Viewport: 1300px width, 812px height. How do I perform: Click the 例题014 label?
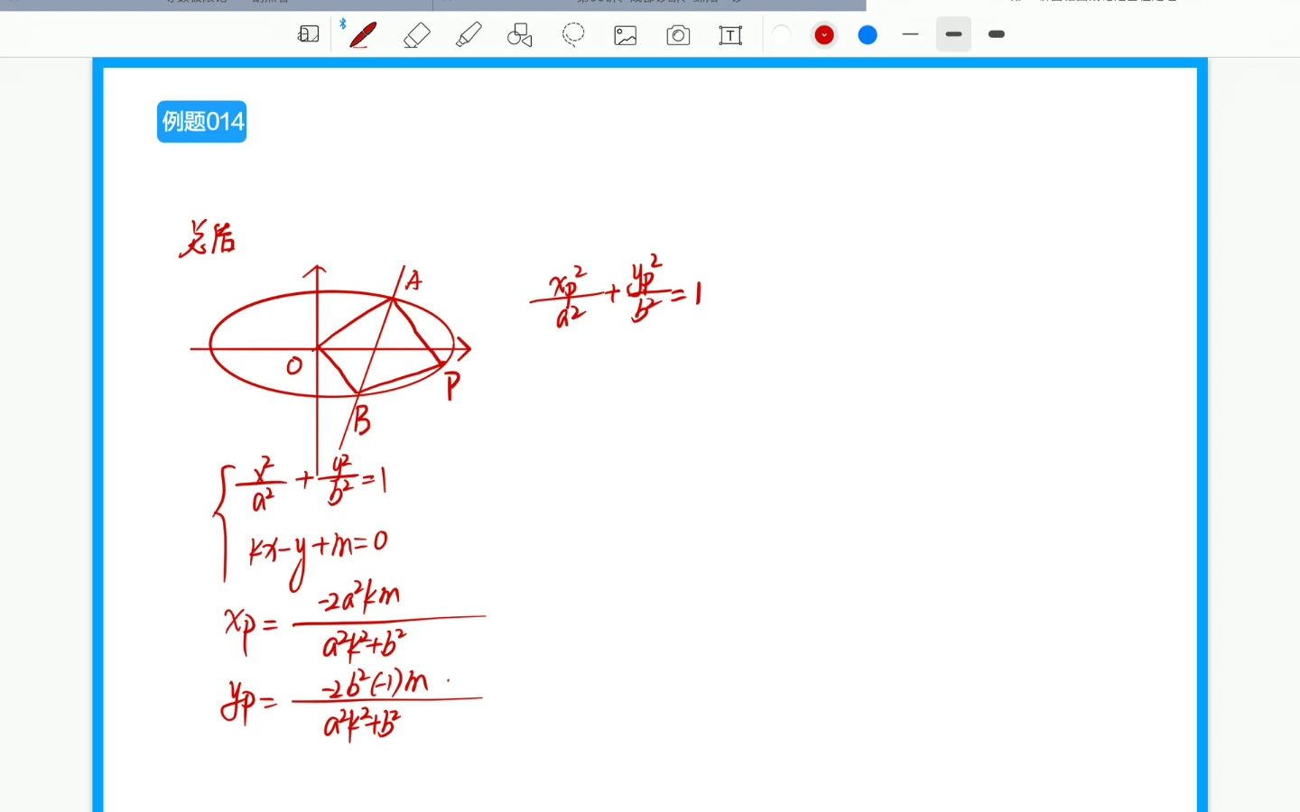(x=202, y=121)
